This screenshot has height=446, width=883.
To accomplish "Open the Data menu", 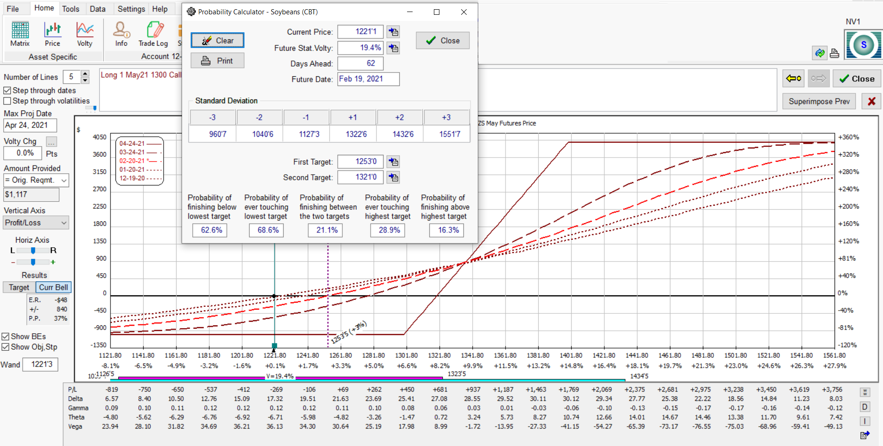I will (97, 9).
